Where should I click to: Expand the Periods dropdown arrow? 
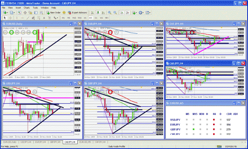click(x=143, y=13)
